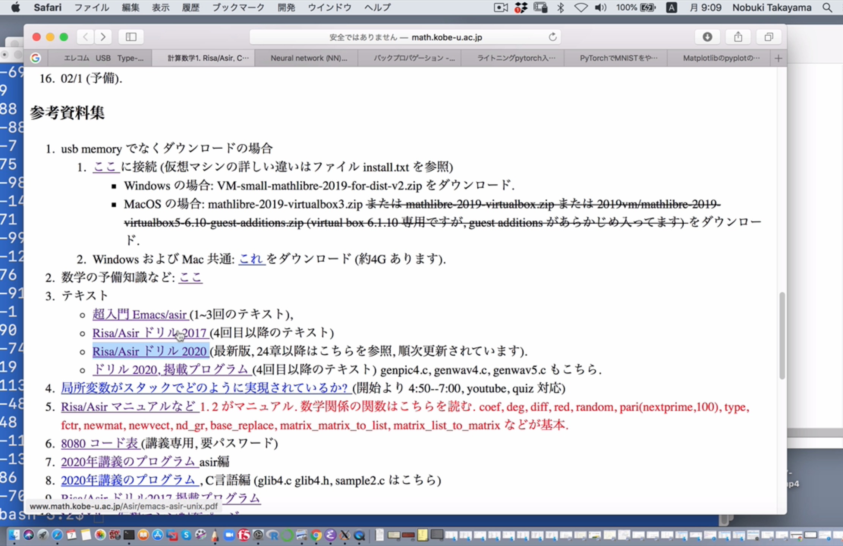Open Calendar in the Dock
This screenshot has height=546, width=843.
tap(71, 535)
